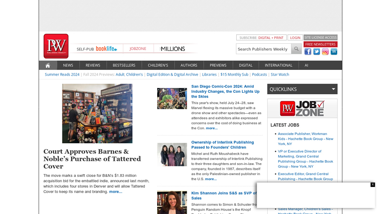
Task: Open the Podcasts link
Action: (x=259, y=75)
